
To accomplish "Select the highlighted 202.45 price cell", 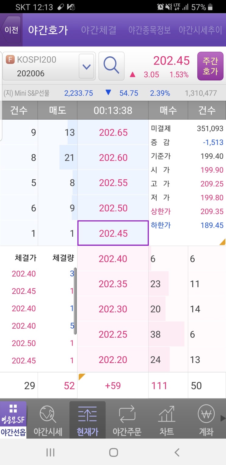I will pyautogui.click(x=113, y=233).
